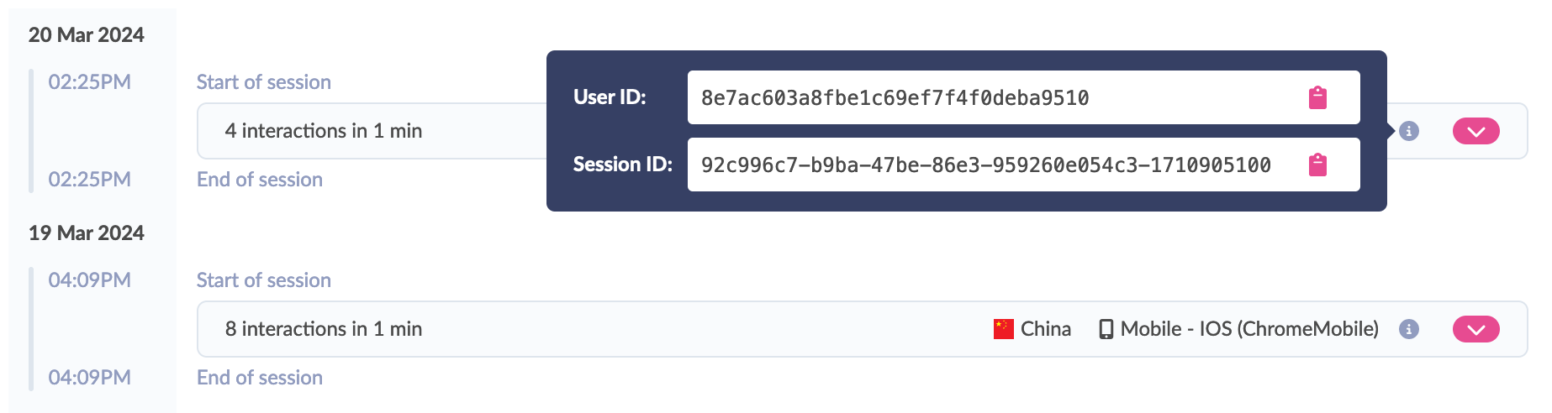Viewport: 1552px width, 413px height.
Task: Click the China flag icon
Action: coord(1004,329)
